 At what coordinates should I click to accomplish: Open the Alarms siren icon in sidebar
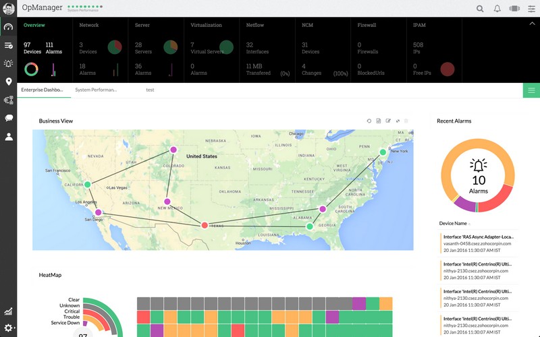8,63
